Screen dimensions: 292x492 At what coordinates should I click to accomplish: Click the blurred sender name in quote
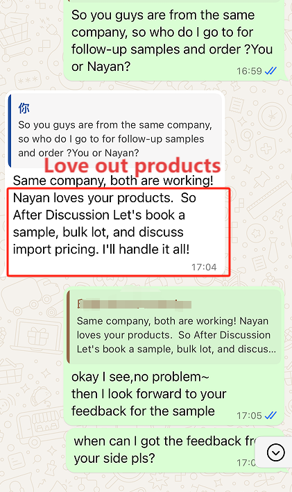[134, 304]
